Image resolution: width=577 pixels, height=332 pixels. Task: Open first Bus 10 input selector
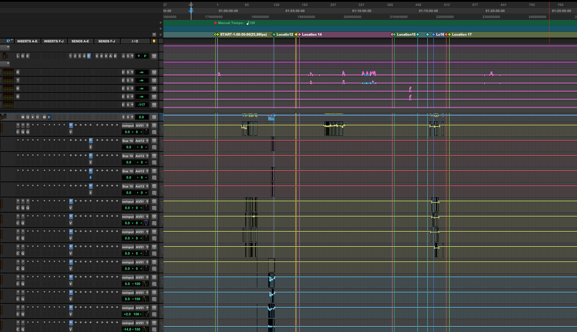(127, 141)
